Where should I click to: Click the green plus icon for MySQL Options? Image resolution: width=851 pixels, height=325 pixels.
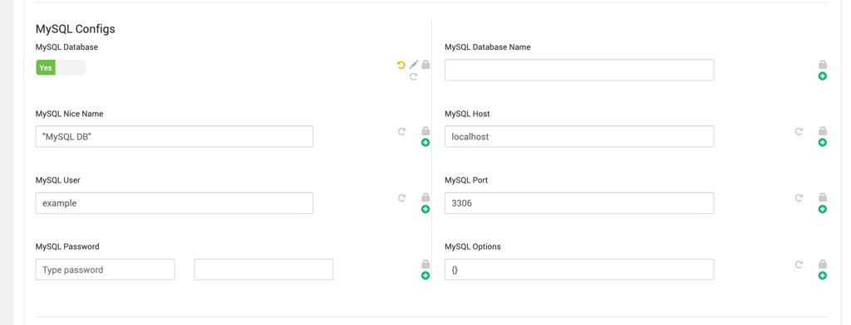(x=823, y=276)
